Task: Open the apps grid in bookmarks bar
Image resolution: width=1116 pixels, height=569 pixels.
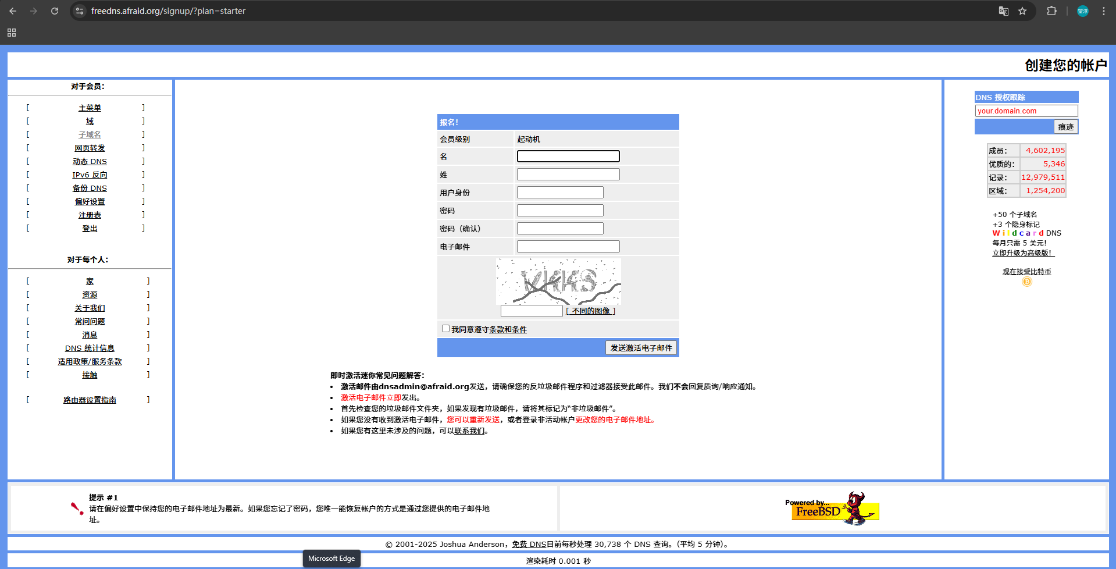Action: (x=12, y=33)
